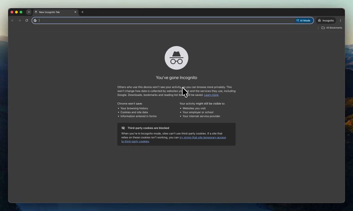The width and height of the screenshot is (353, 211).
Task: Click the "Chrome won't save:" label
Action: 130,104
